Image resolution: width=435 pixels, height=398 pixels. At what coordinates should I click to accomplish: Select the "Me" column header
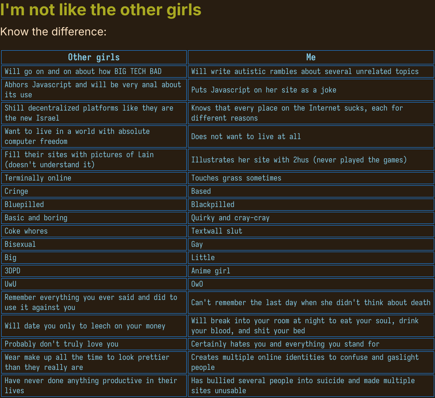311,57
